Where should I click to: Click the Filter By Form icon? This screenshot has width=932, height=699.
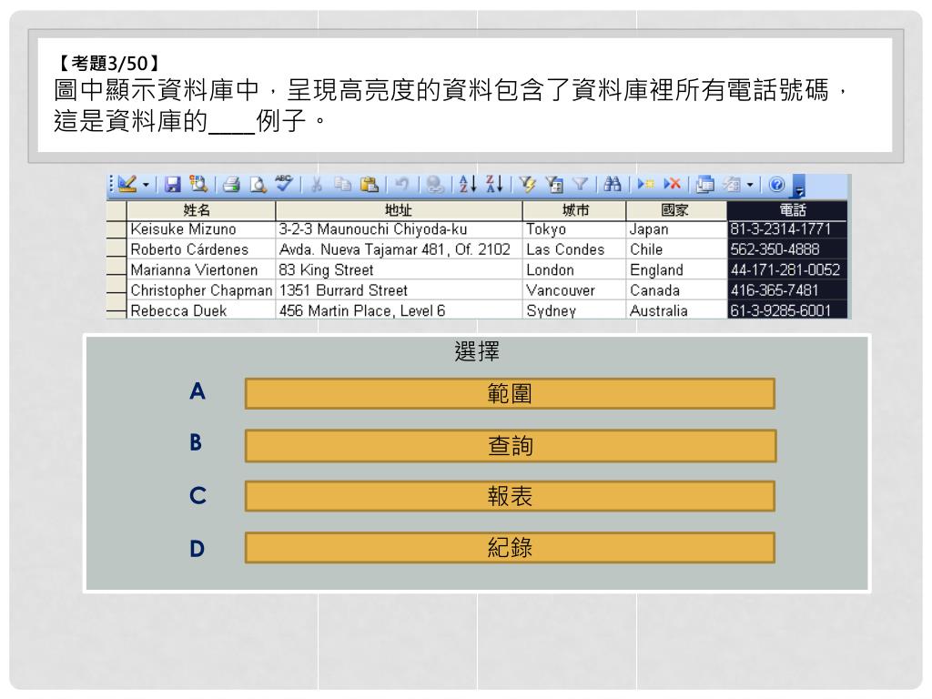point(554,185)
